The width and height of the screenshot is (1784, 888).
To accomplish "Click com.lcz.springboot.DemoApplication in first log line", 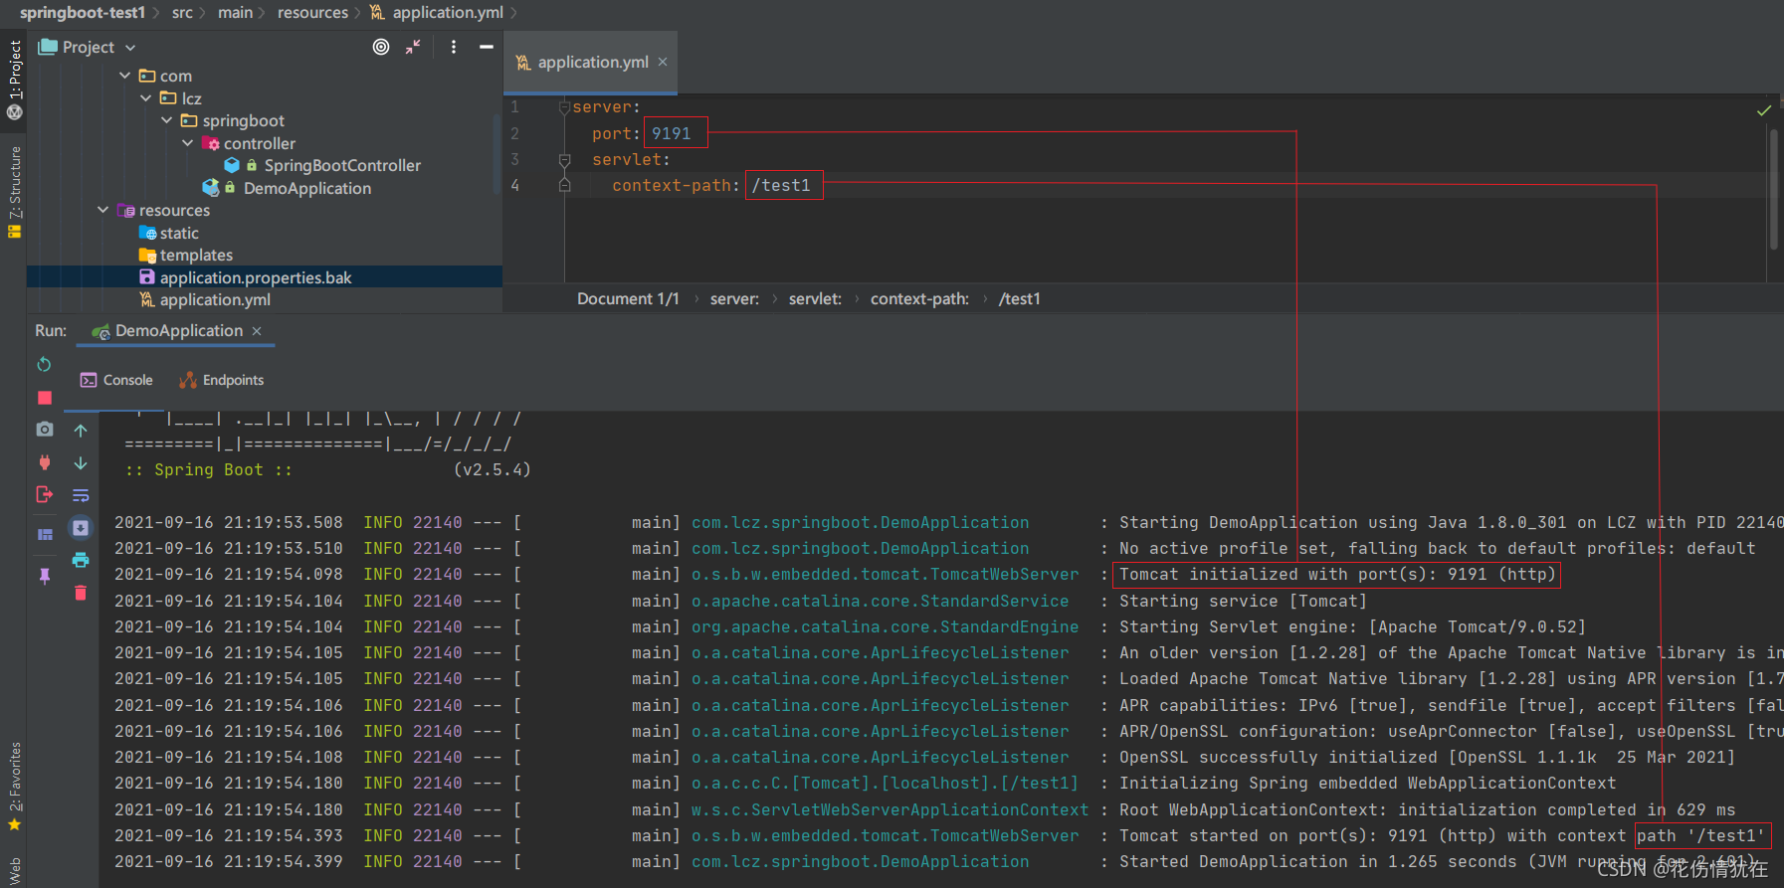I will click(861, 522).
